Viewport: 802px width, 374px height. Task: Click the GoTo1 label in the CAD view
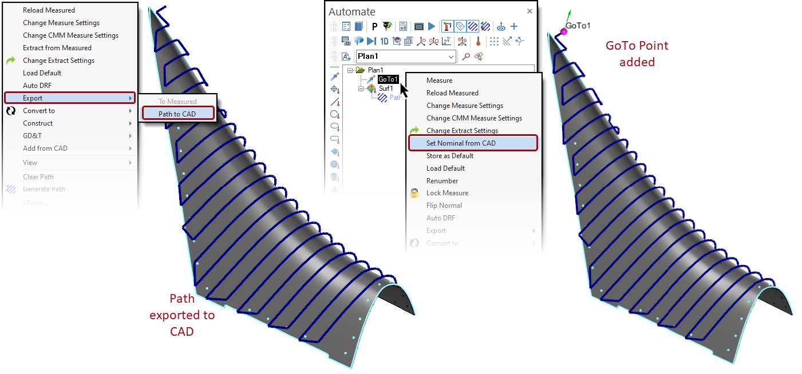point(578,26)
